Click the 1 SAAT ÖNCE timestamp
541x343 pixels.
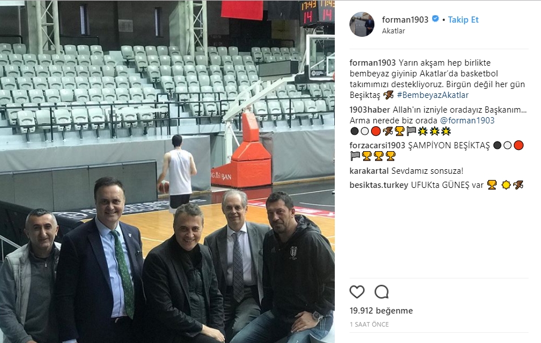point(369,324)
